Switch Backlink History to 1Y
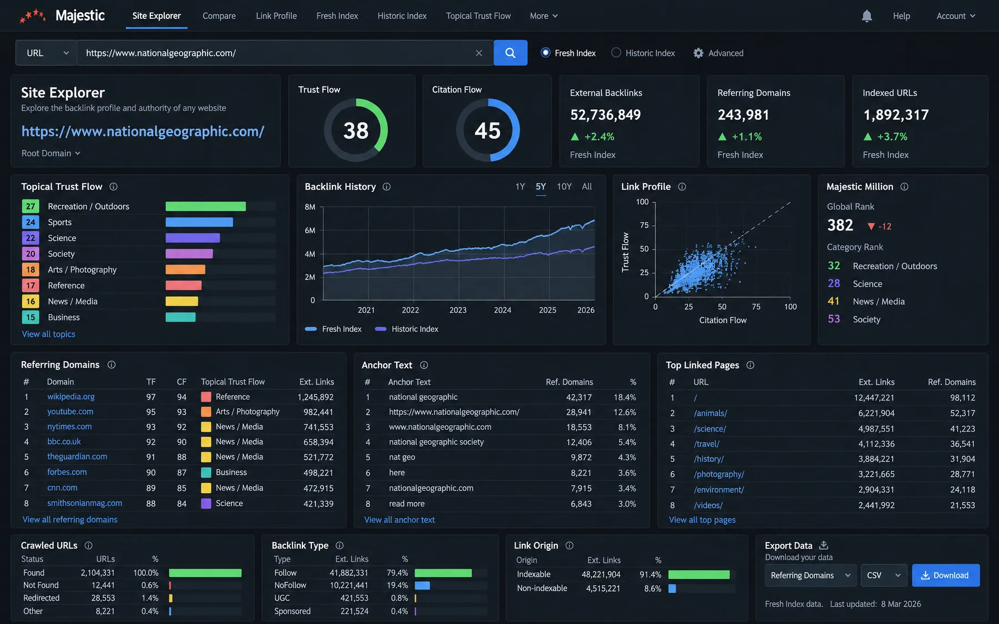 520,187
